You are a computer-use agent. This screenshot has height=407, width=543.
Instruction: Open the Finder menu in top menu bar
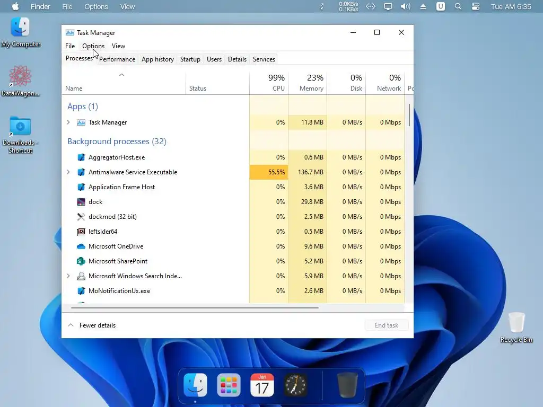40,6
